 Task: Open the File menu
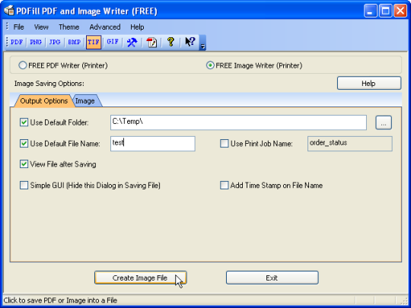tap(18, 27)
